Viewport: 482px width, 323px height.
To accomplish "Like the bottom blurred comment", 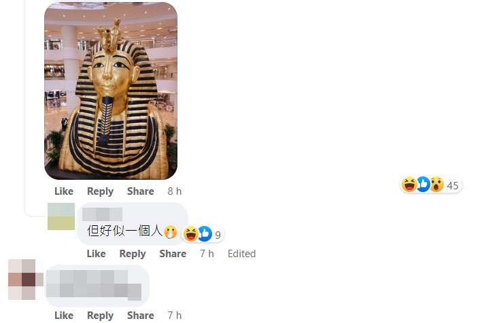I will click(64, 316).
